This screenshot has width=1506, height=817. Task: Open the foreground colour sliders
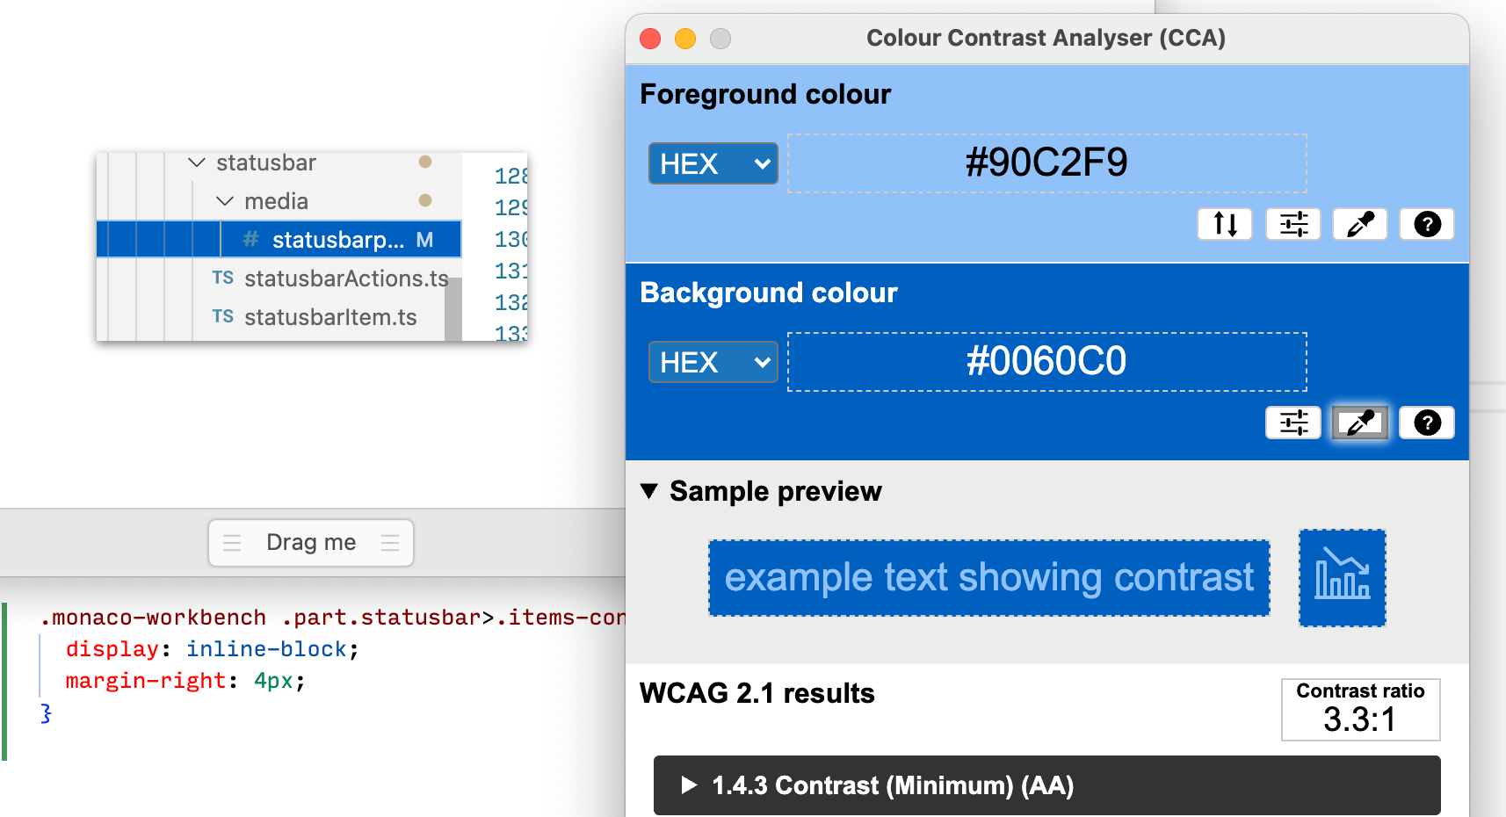pyautogui.click(x=1292, y=224)
